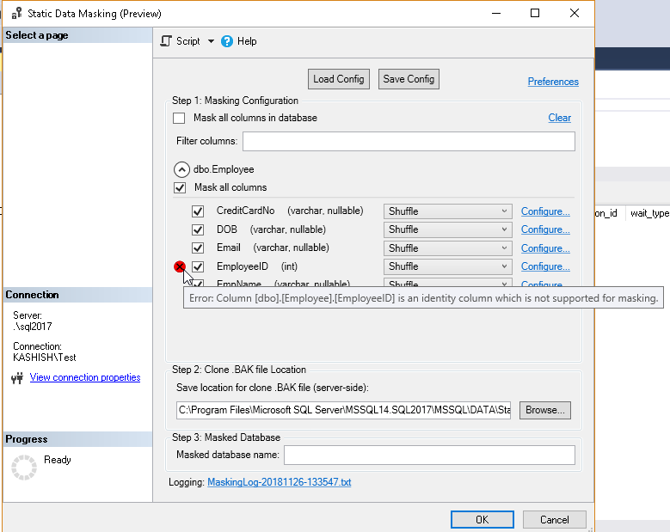Screen dimensions: 670x532
Task: Open the MaskingLog text file link
Action: (x=280, y=483)
